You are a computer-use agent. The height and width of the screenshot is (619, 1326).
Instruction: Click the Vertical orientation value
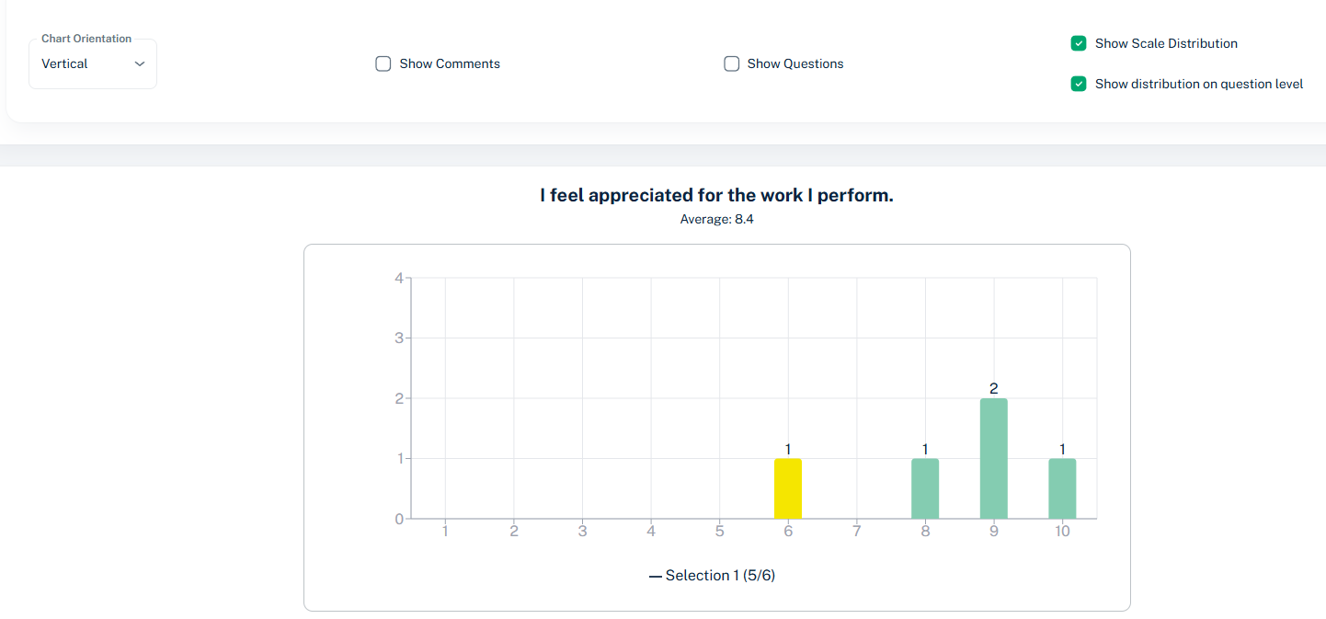pos(65,64)
